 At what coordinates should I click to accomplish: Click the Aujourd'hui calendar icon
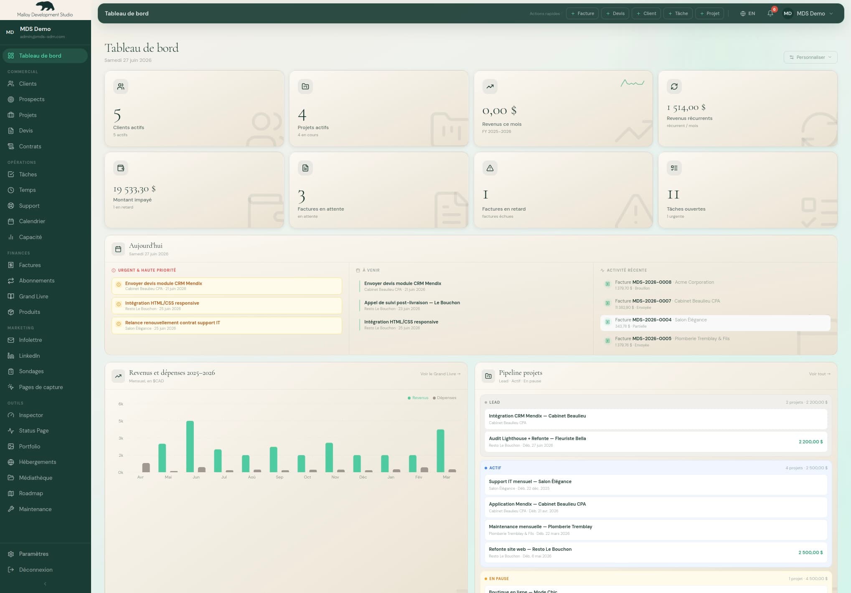click(118, 249)
